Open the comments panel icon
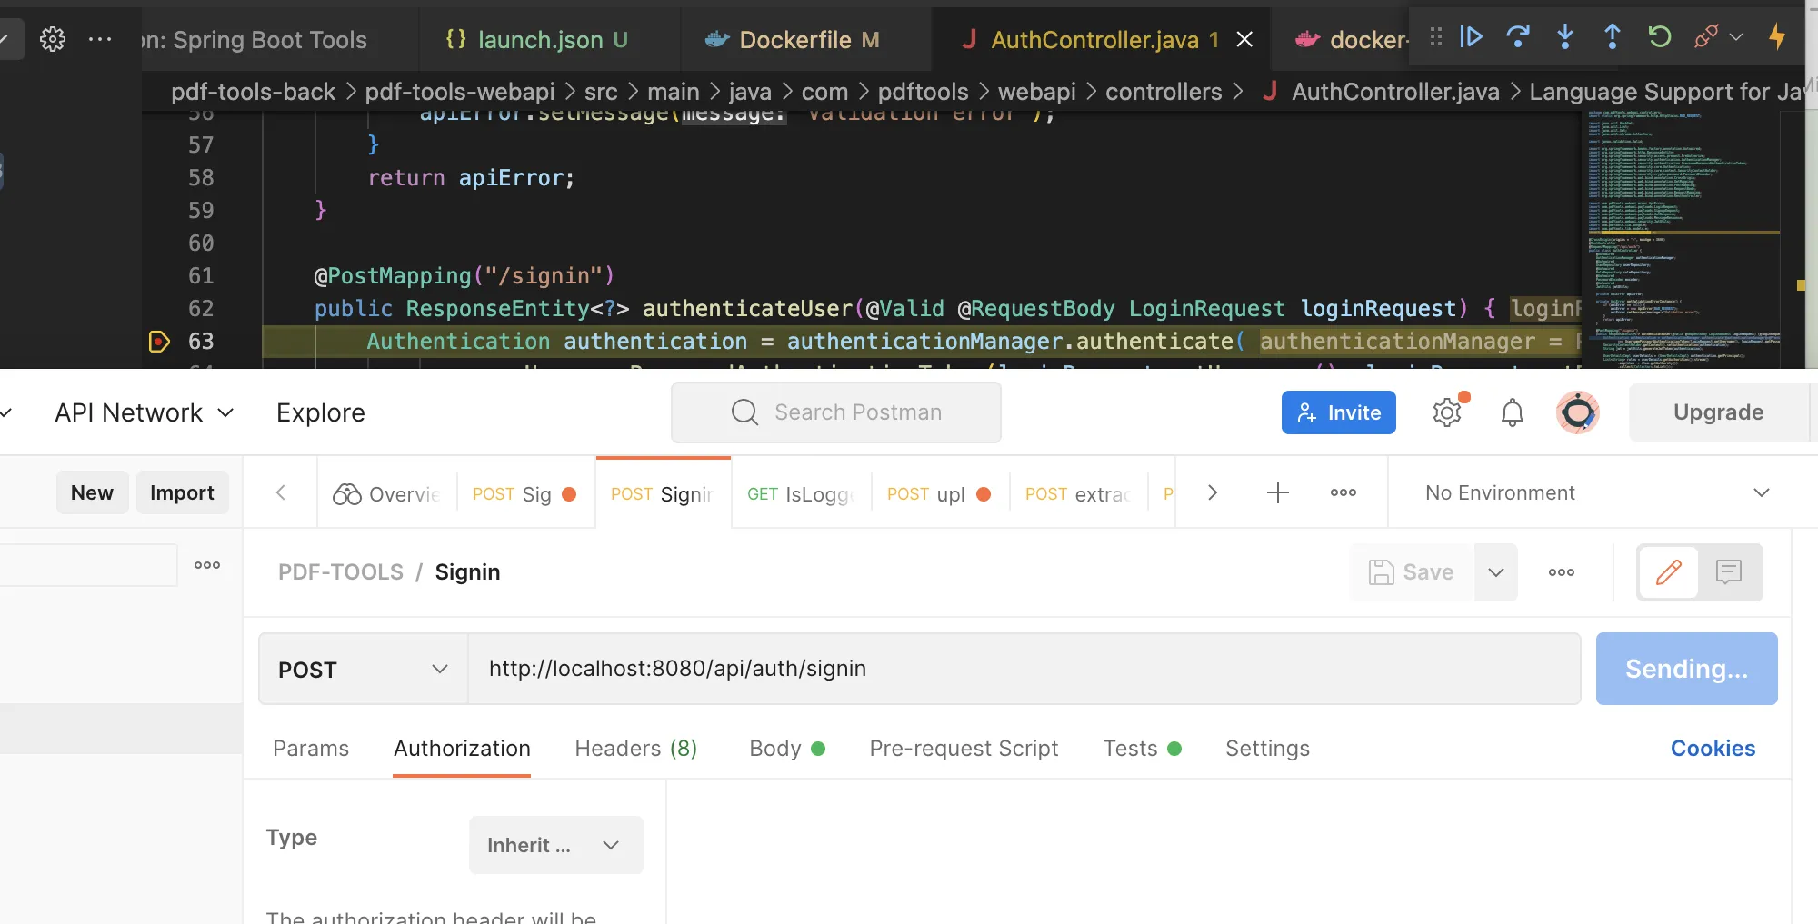The width and height of the screenshot is (1818, 924). (1729, 572)
